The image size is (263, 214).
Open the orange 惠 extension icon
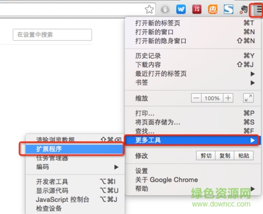212,9
